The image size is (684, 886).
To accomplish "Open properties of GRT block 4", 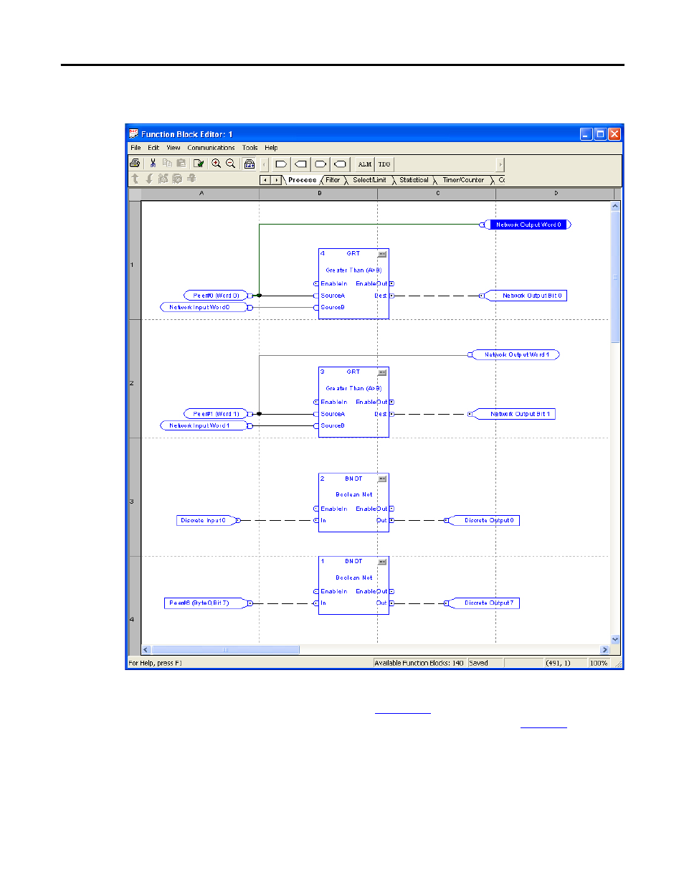I will tap(382, 254).
